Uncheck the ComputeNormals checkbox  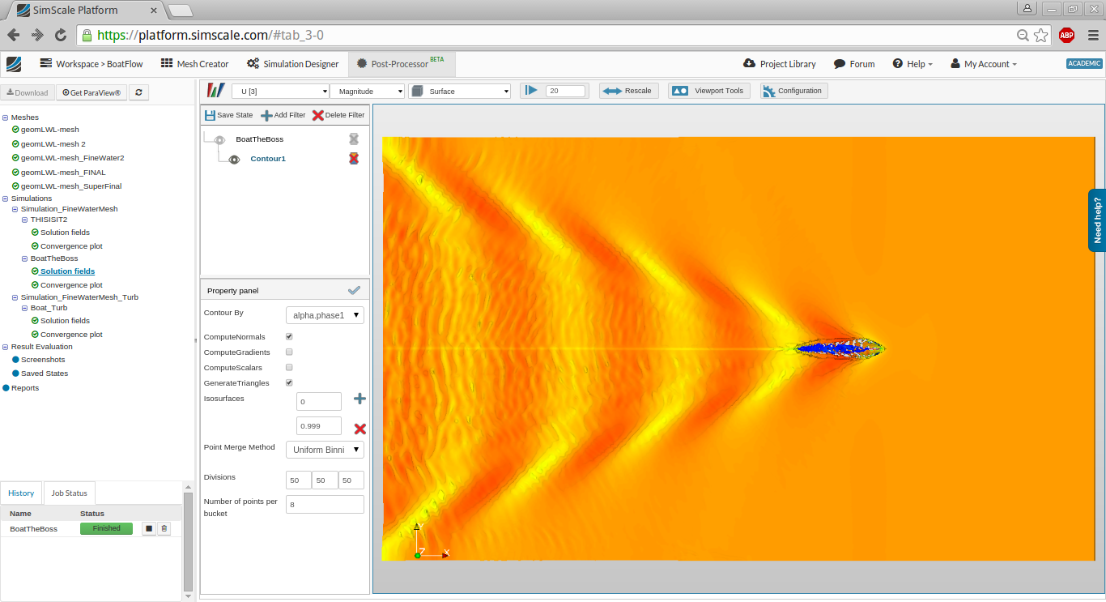click(289, 336)
